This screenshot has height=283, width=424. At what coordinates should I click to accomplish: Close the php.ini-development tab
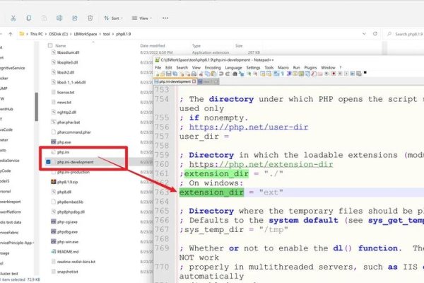[194, 81]
